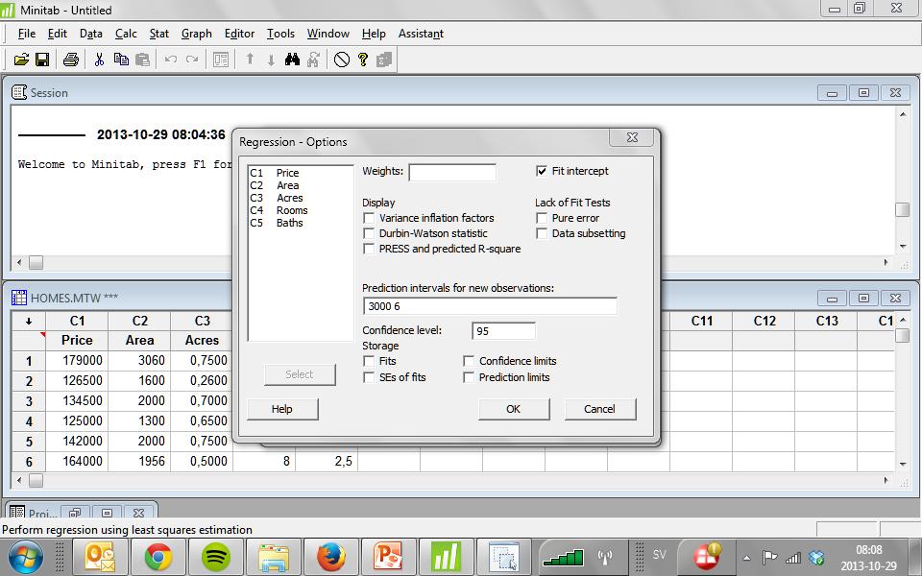922x576 pixels.
Task: Click the Cancel circle-slash icon
Action: point(342,60)
